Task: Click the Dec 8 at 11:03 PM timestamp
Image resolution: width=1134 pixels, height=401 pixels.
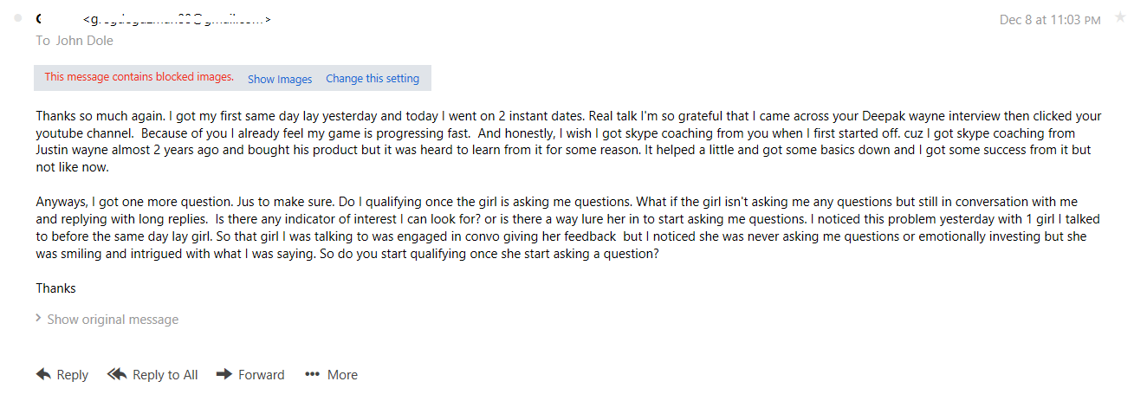Action: tap(1050, 19)
